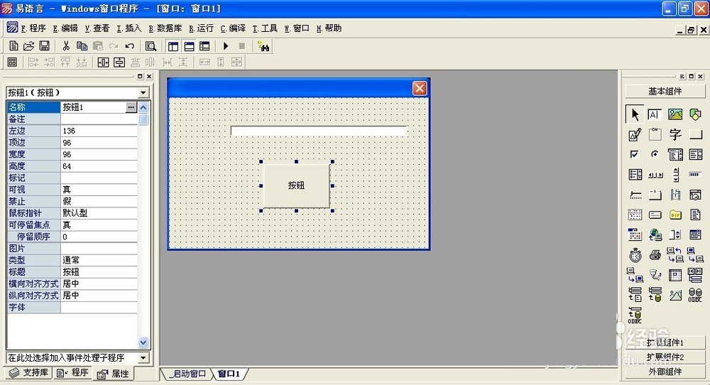710x385 pixels.
Task: Click the 按钮 button on the design form
Action: [297, 185]
